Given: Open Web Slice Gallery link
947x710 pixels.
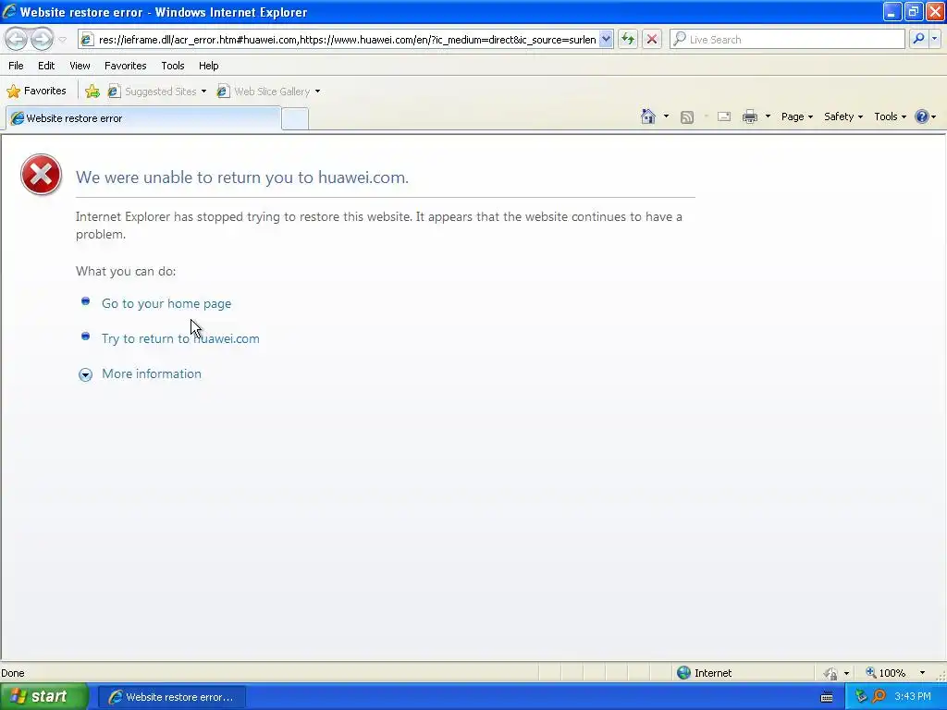Looking at the screenshot, I should [x=264, y=92].
